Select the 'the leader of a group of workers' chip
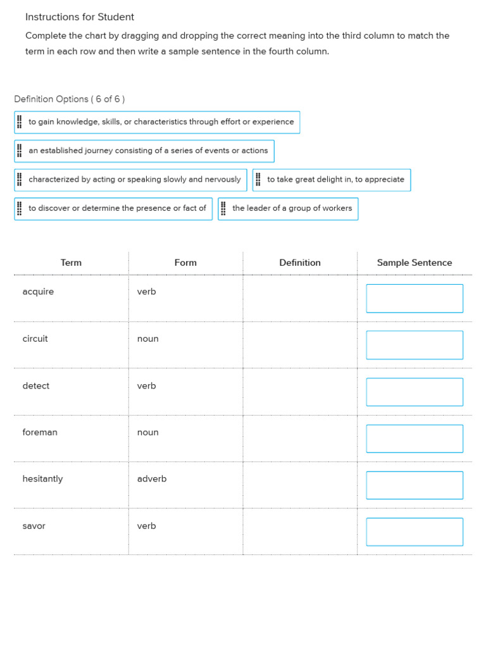 point(292,208)
